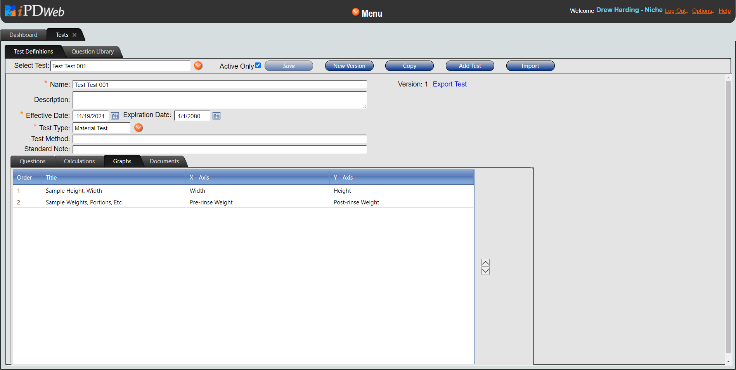
Task: Select the Sample Height, Width graph row
Action: click(74, 191)
